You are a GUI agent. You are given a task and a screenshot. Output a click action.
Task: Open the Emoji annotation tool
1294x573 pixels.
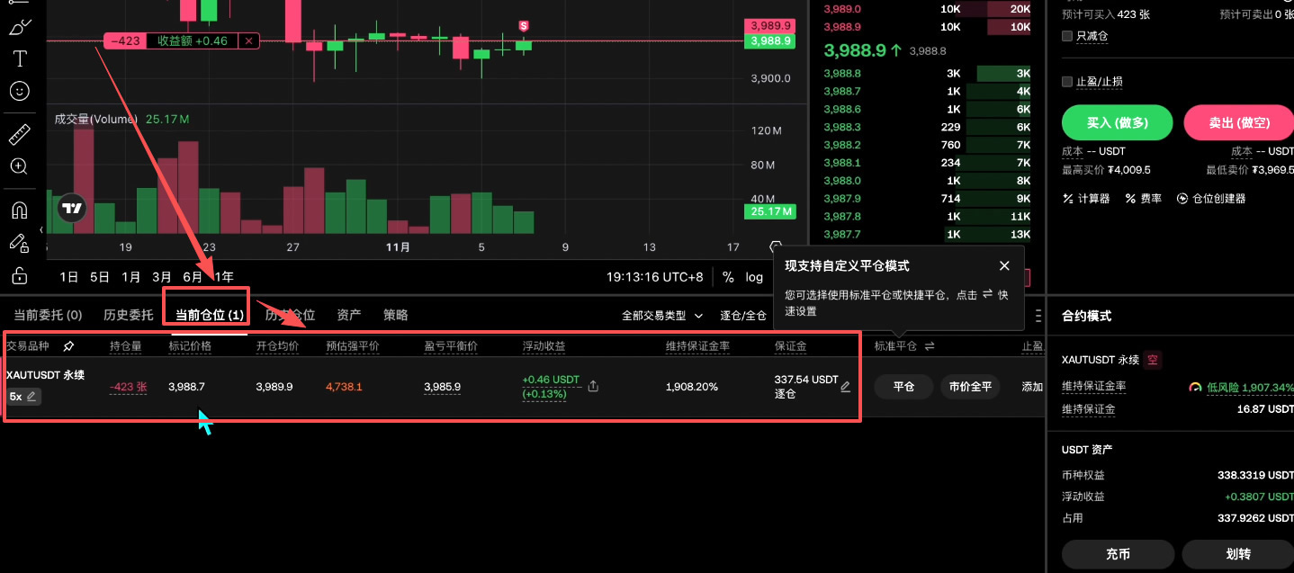pyautogui.click(x=19, y=91)
